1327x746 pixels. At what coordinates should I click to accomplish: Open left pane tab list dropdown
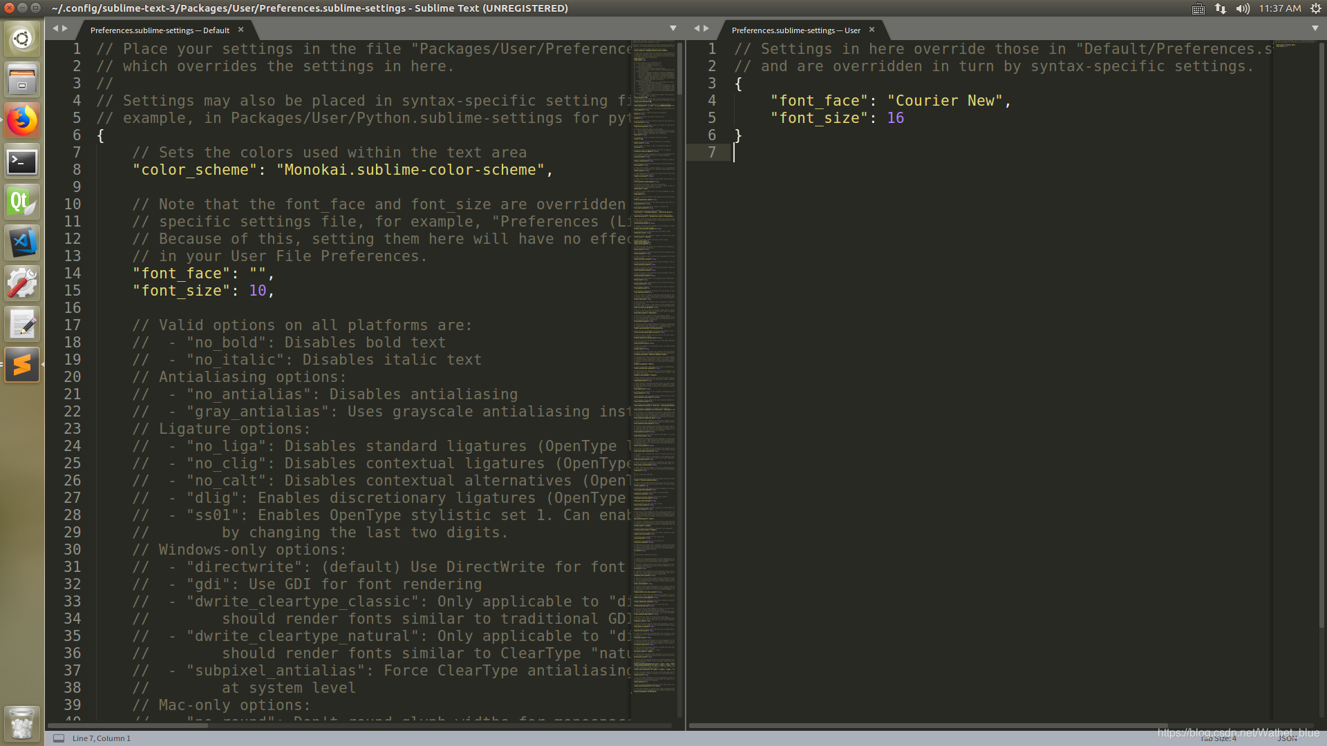pos(672,28)
